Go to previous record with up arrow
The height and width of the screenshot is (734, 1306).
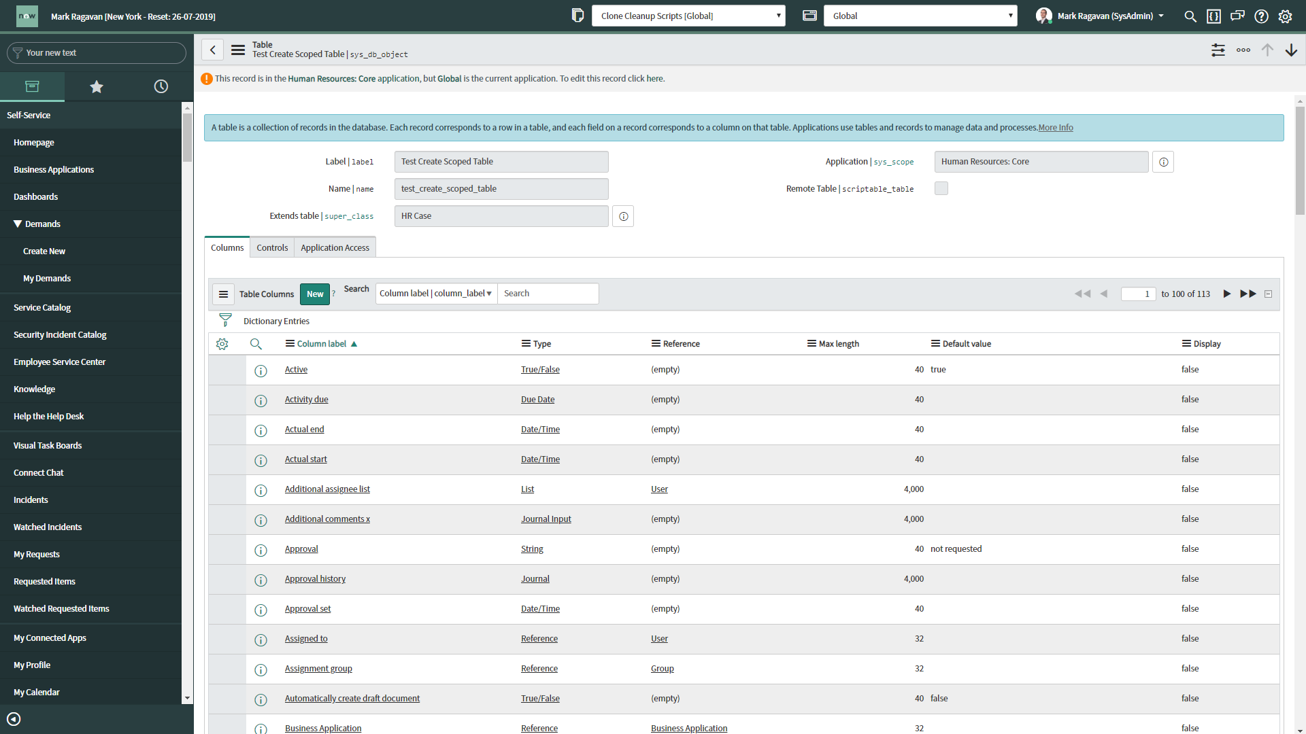1267,50
